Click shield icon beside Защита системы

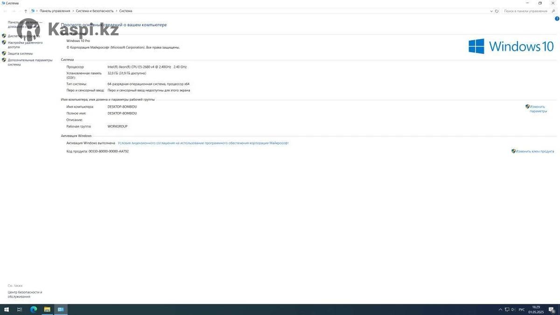(x=4, y=53)
